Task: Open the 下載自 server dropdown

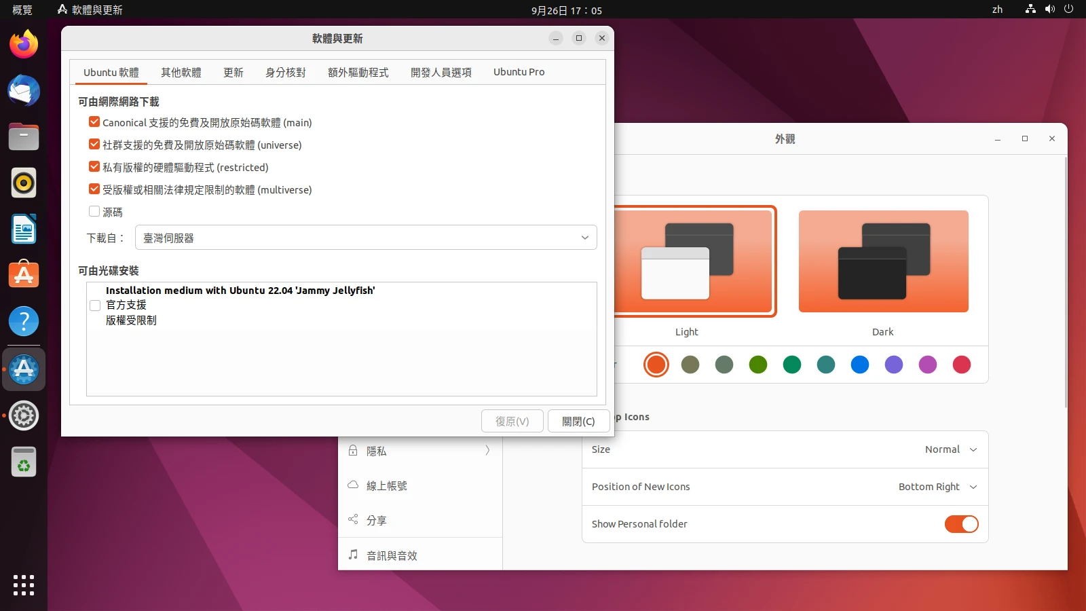Action: pos(366,238)
